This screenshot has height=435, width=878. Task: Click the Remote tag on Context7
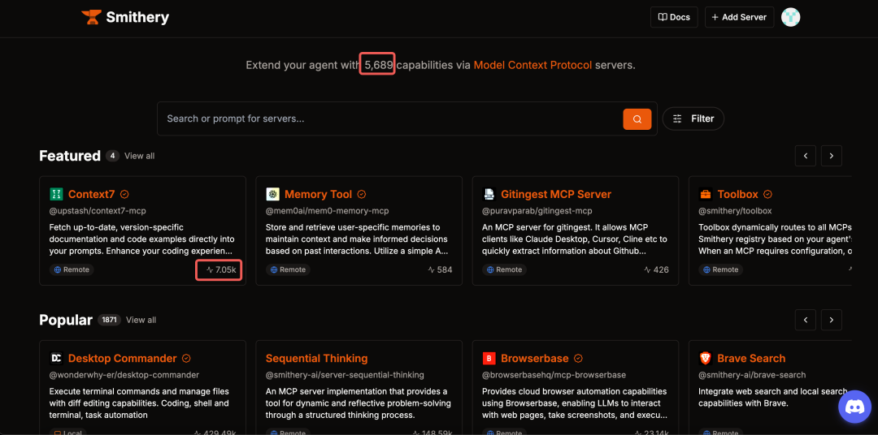(71, 269)
